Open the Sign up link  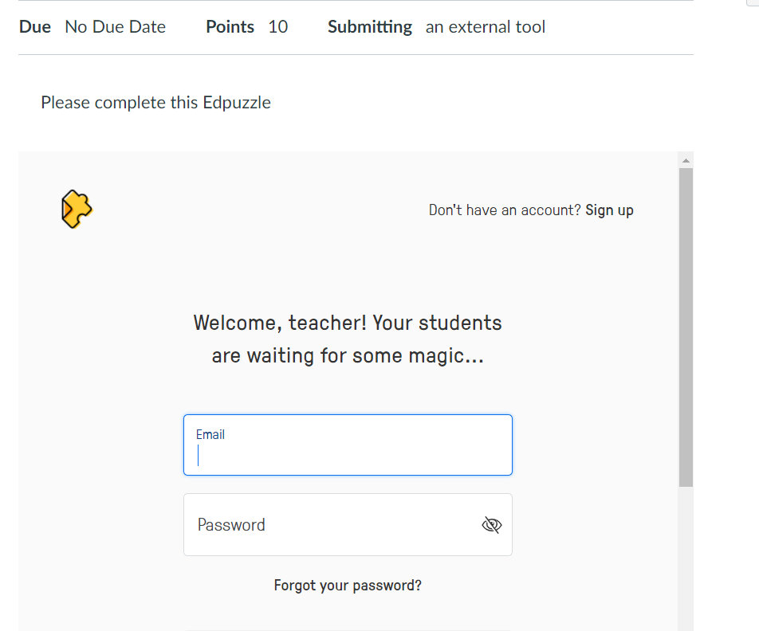609,210
